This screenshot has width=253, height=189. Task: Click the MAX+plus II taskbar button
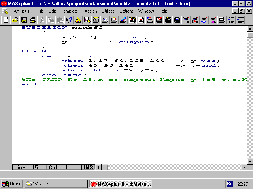pyautogui.click(x=121, y=184)
